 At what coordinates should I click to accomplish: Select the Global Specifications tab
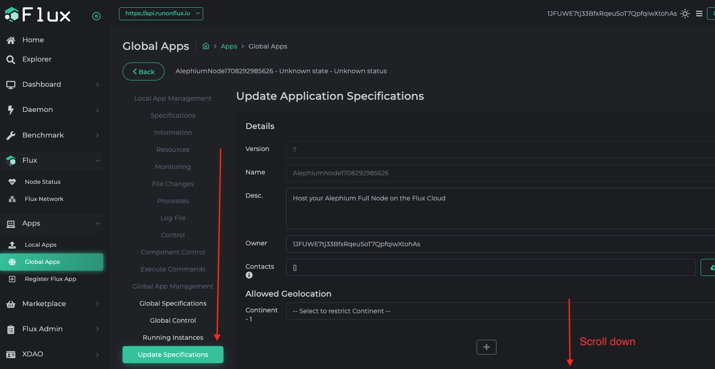click(173, 303)
